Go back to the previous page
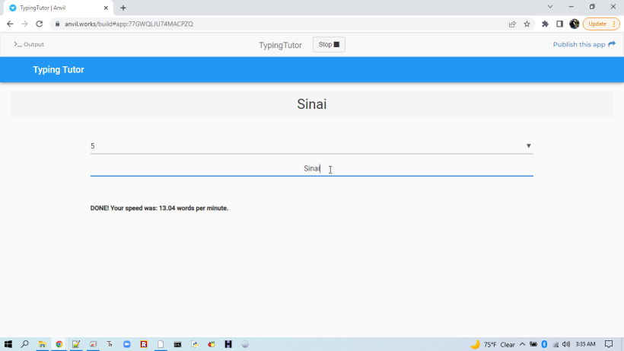 click(x=10, y=24)
